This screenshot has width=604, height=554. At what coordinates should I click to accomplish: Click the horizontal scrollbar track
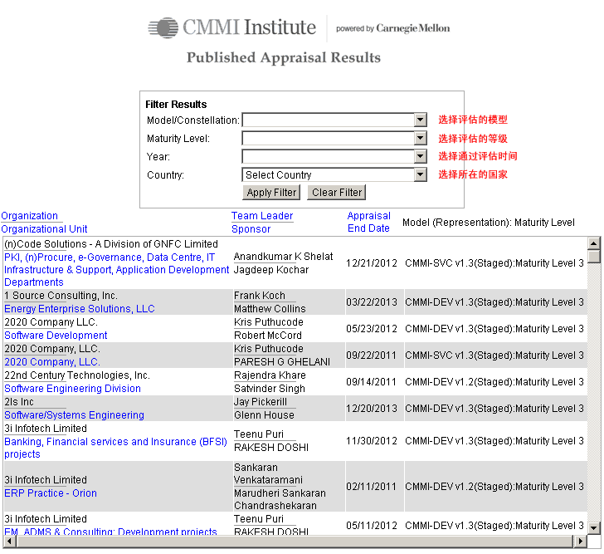tap(295, 542)
